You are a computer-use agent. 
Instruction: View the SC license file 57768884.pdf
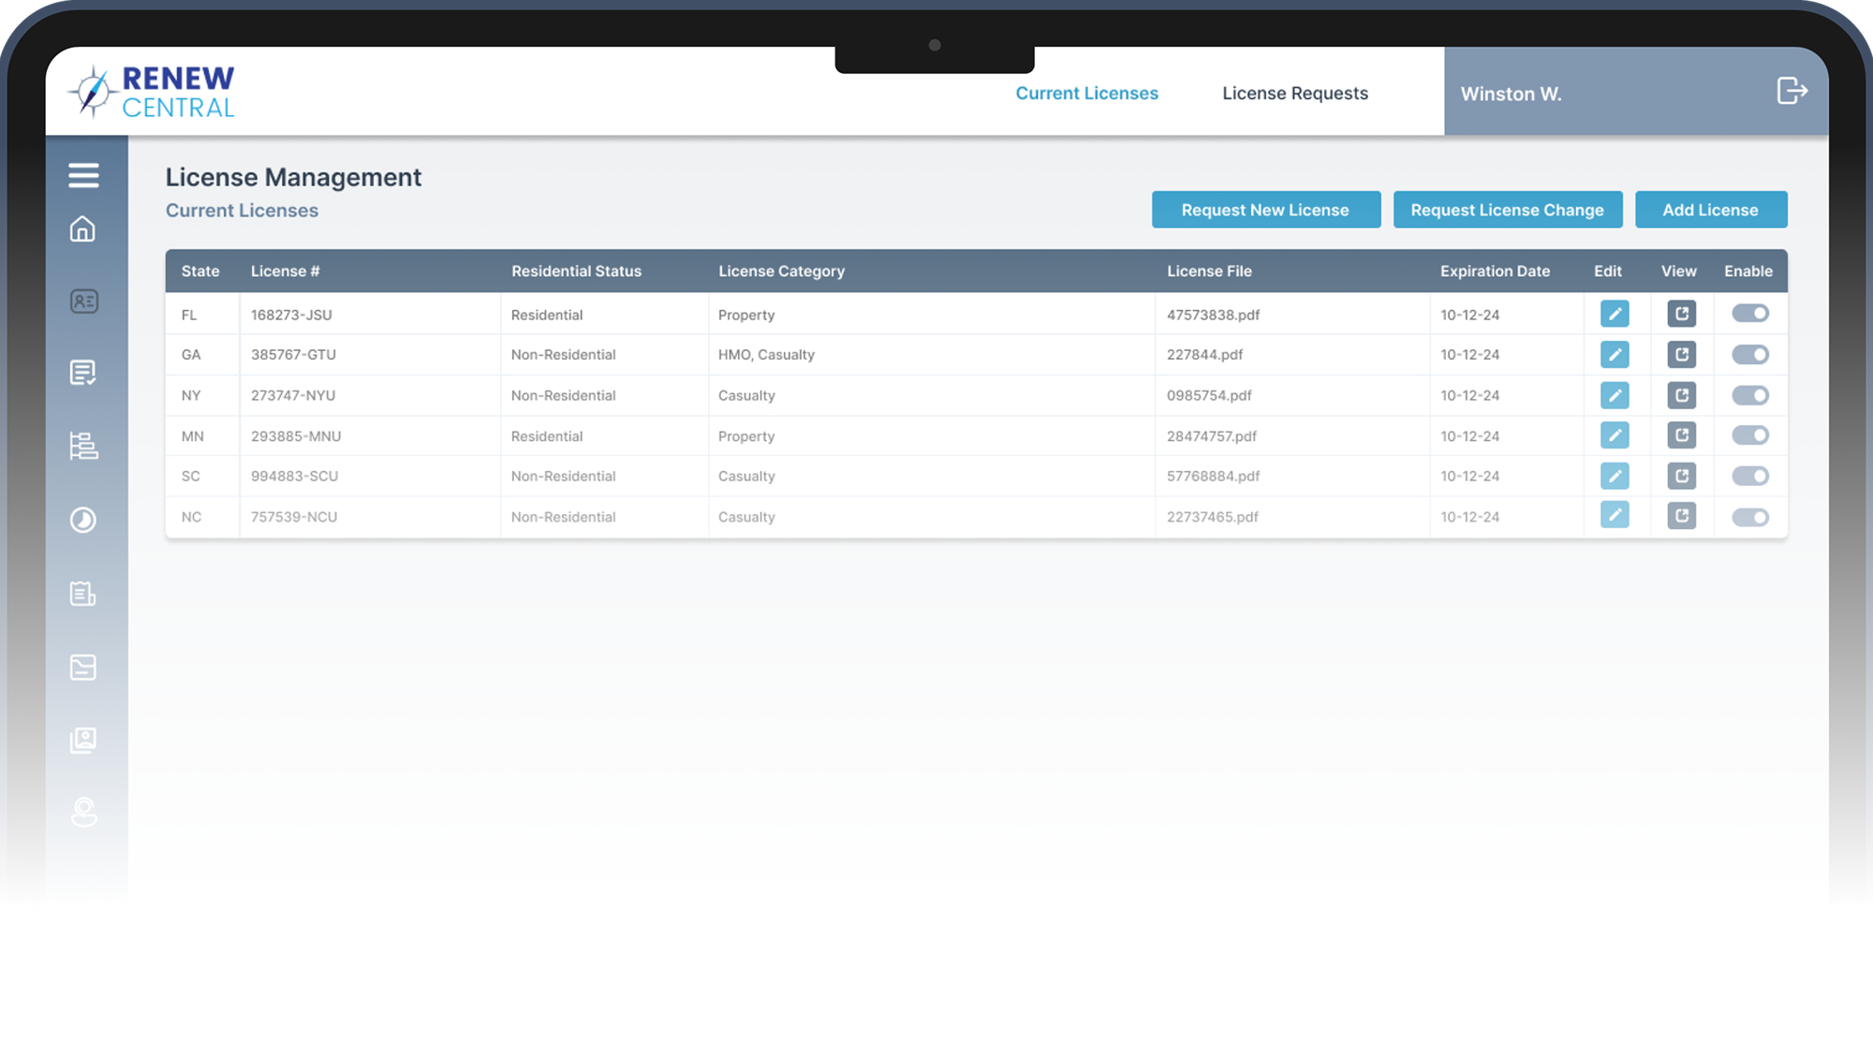[x=1682, y=476]
